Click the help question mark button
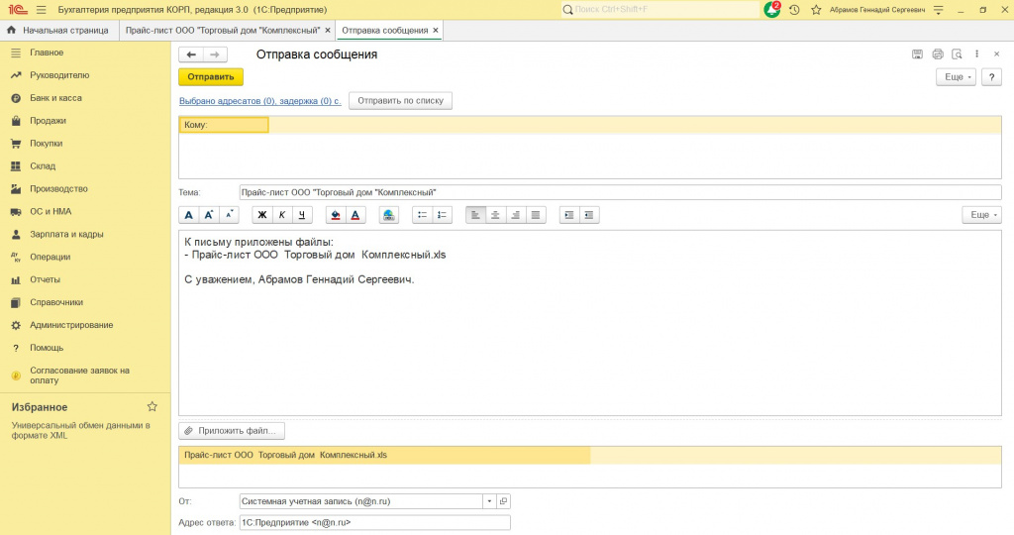Screen dimensions: 1014x535 coord(991,77)
